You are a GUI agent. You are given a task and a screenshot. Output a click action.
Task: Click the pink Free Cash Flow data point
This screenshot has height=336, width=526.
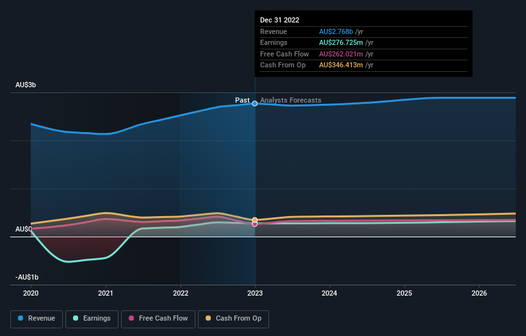point(254,224)
